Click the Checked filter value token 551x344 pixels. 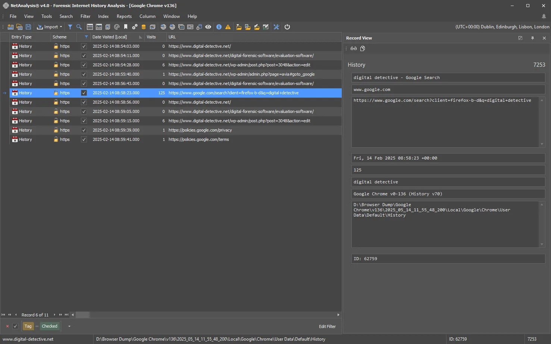coord(50,326)
